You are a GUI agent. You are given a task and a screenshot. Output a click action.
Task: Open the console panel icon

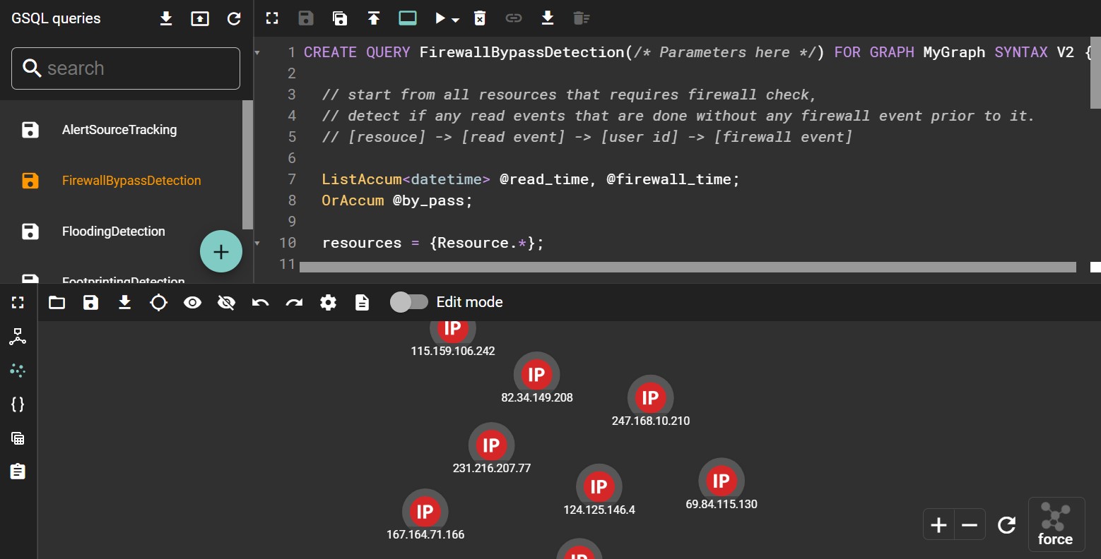(x=408, y=18)
